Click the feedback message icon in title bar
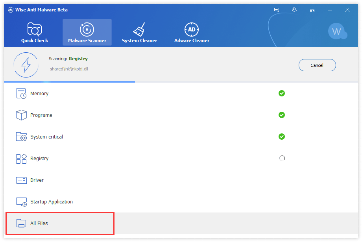This screenshot has width=362, height=242. point(276,10)
